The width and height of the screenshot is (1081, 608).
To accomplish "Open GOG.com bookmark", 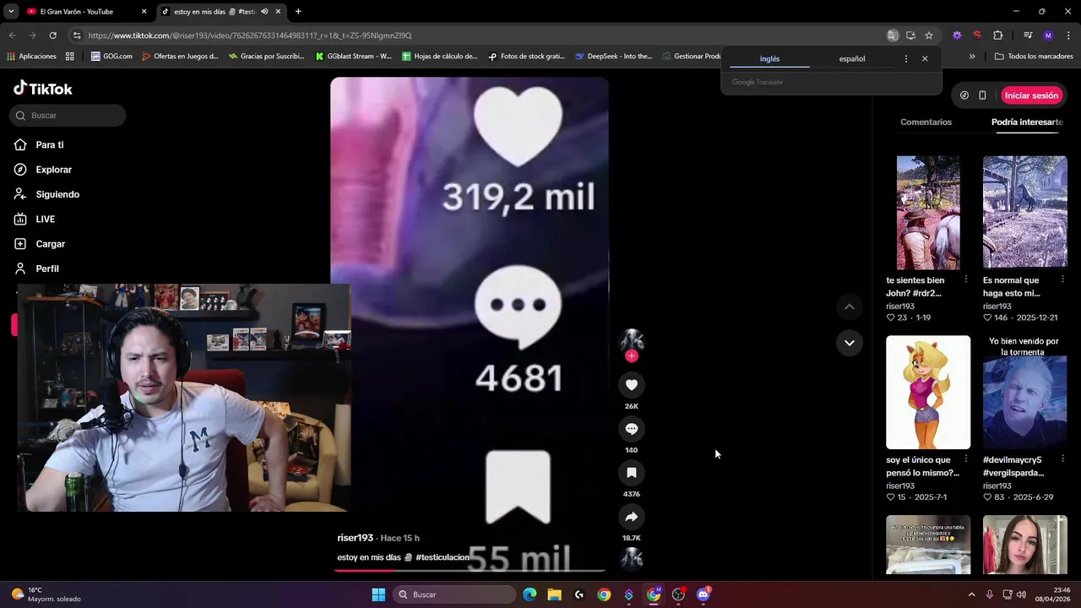I will (111, 57).
